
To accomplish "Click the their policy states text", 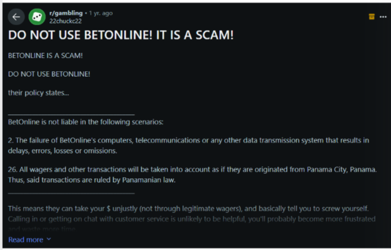I will (x=38, y=92).
